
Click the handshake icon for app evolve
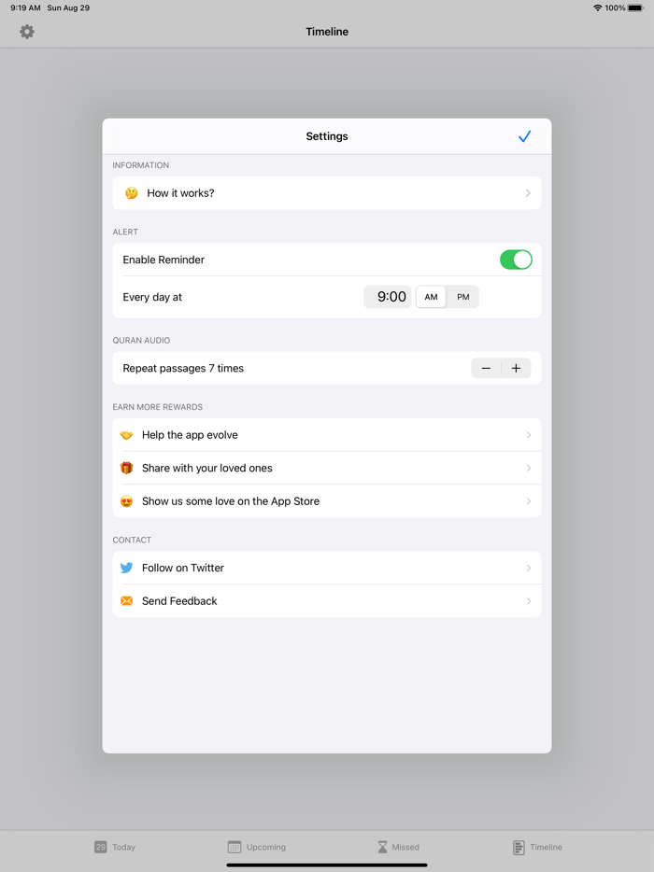point(127,435)
